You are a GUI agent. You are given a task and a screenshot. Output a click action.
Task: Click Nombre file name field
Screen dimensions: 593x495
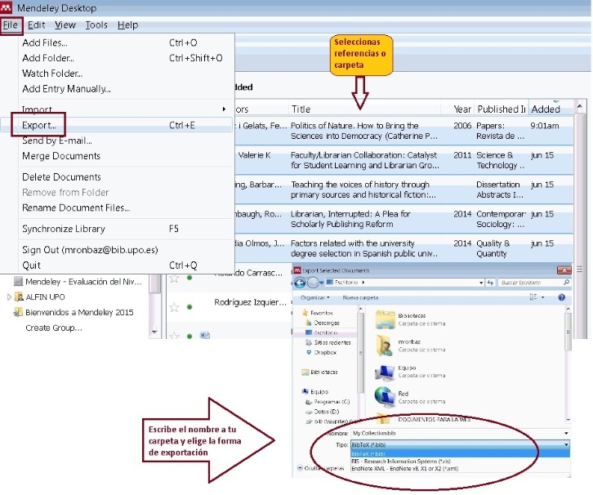tap(460, 434)
